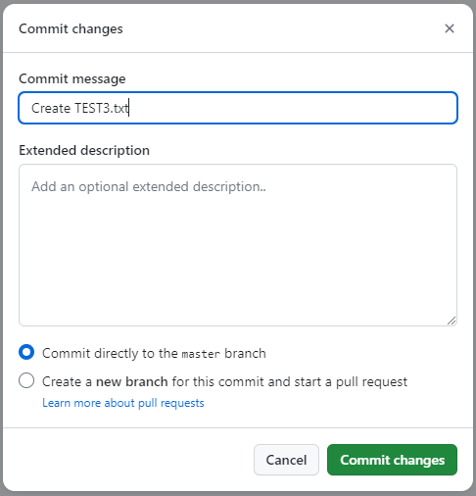Image resolution: width=476 pixels, height=496 pixels.
Task: Click the green Commit changes button
Action: point(392,460)
